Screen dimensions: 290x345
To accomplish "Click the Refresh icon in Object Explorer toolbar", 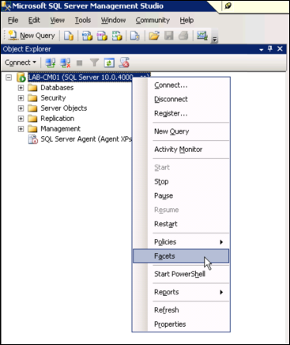I will (x=109, y=63).
